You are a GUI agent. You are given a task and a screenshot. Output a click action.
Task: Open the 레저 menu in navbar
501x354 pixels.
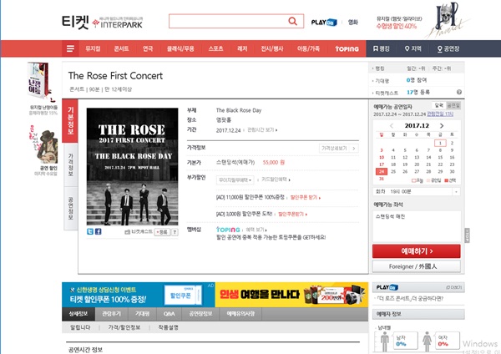242,48
